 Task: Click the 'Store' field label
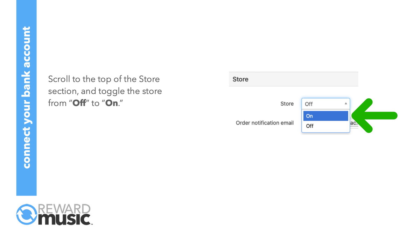pos(287,103)
